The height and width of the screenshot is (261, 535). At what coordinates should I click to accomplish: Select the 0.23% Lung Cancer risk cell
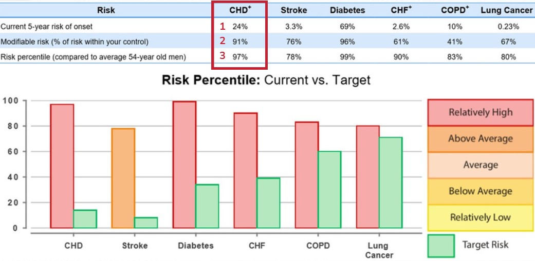509,26
